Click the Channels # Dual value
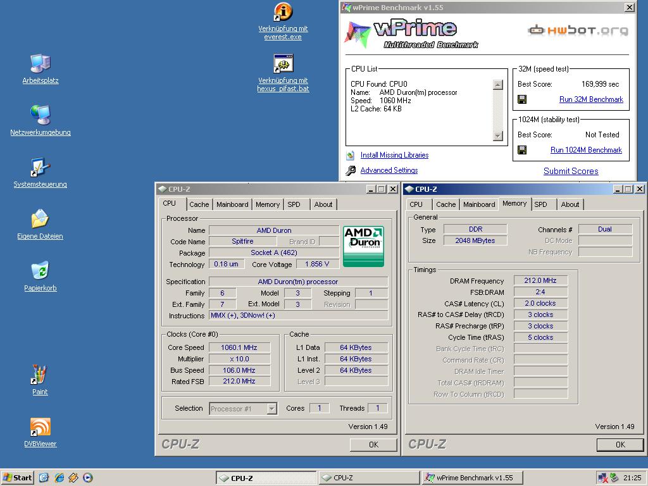648x486 pixels. 604,229
